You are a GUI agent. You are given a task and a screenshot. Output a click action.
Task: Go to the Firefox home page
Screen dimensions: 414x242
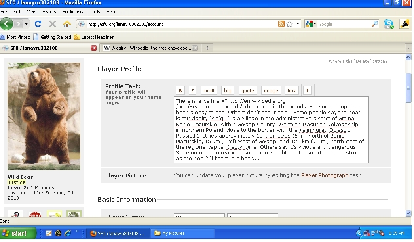click(67, 24)
